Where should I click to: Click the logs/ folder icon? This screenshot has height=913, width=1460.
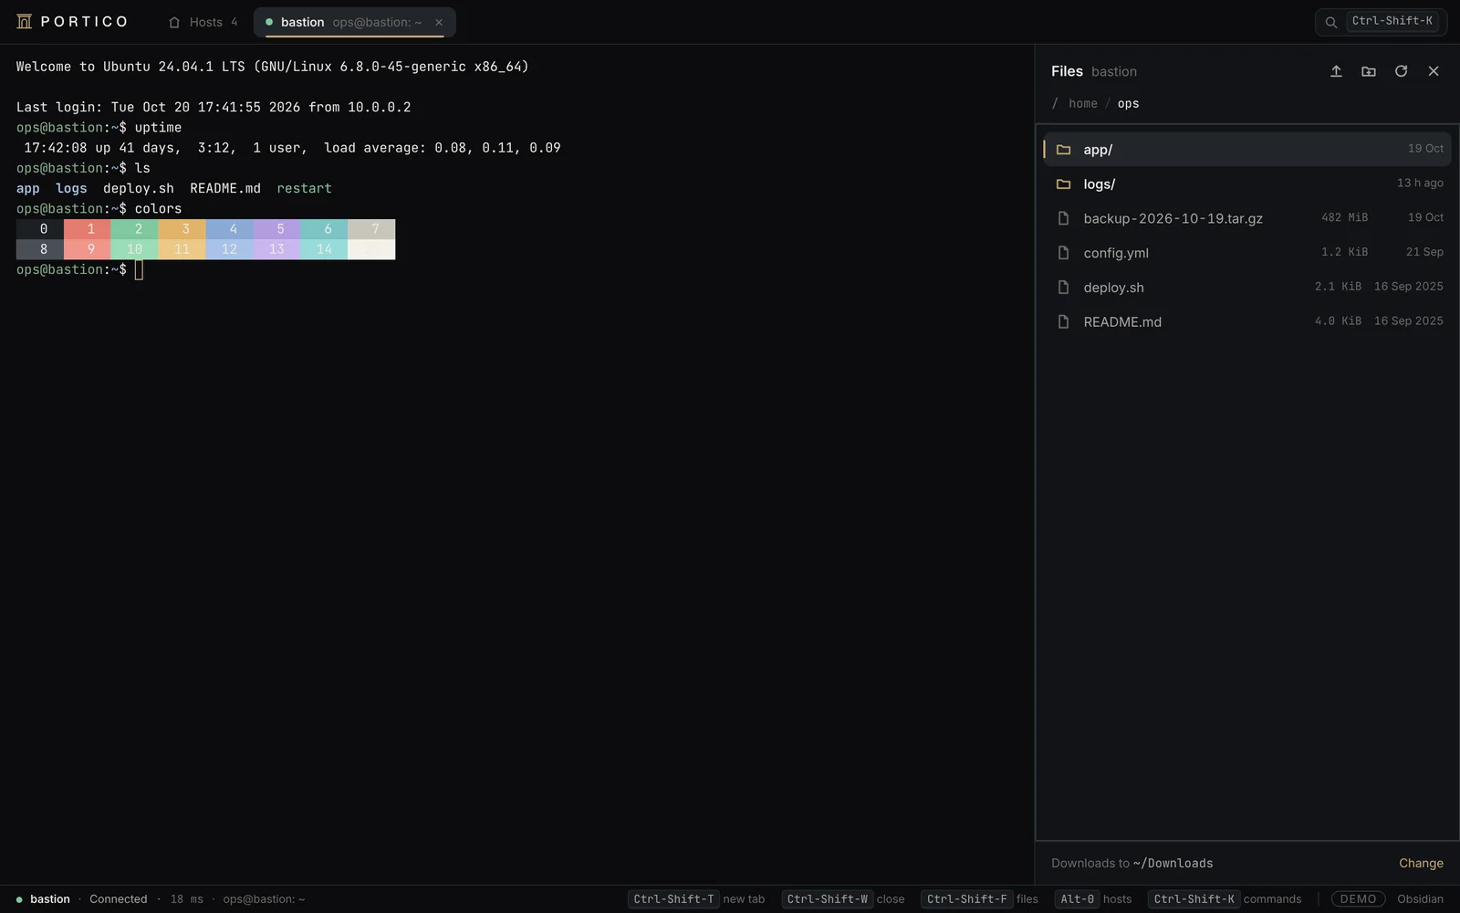[1063, 184]
